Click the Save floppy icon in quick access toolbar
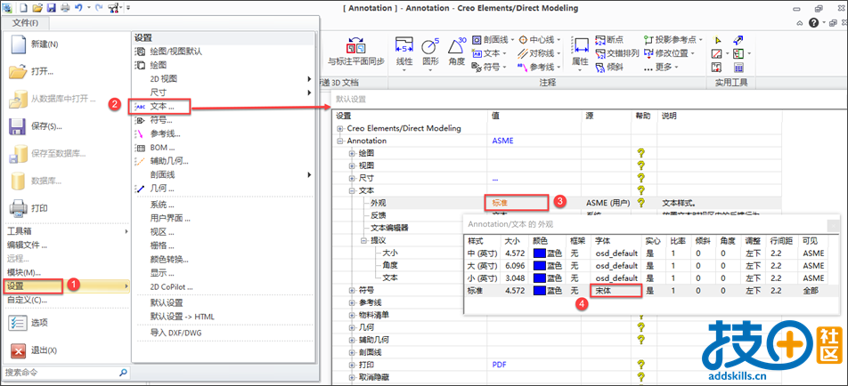The image size is (848, 386). coord(51,7)
